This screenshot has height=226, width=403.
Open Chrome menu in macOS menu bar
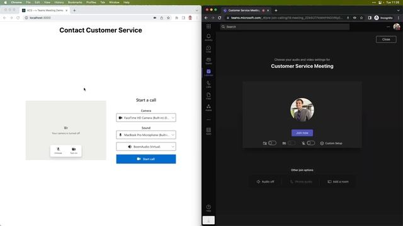pyautogui.click(x=16, y=3)
